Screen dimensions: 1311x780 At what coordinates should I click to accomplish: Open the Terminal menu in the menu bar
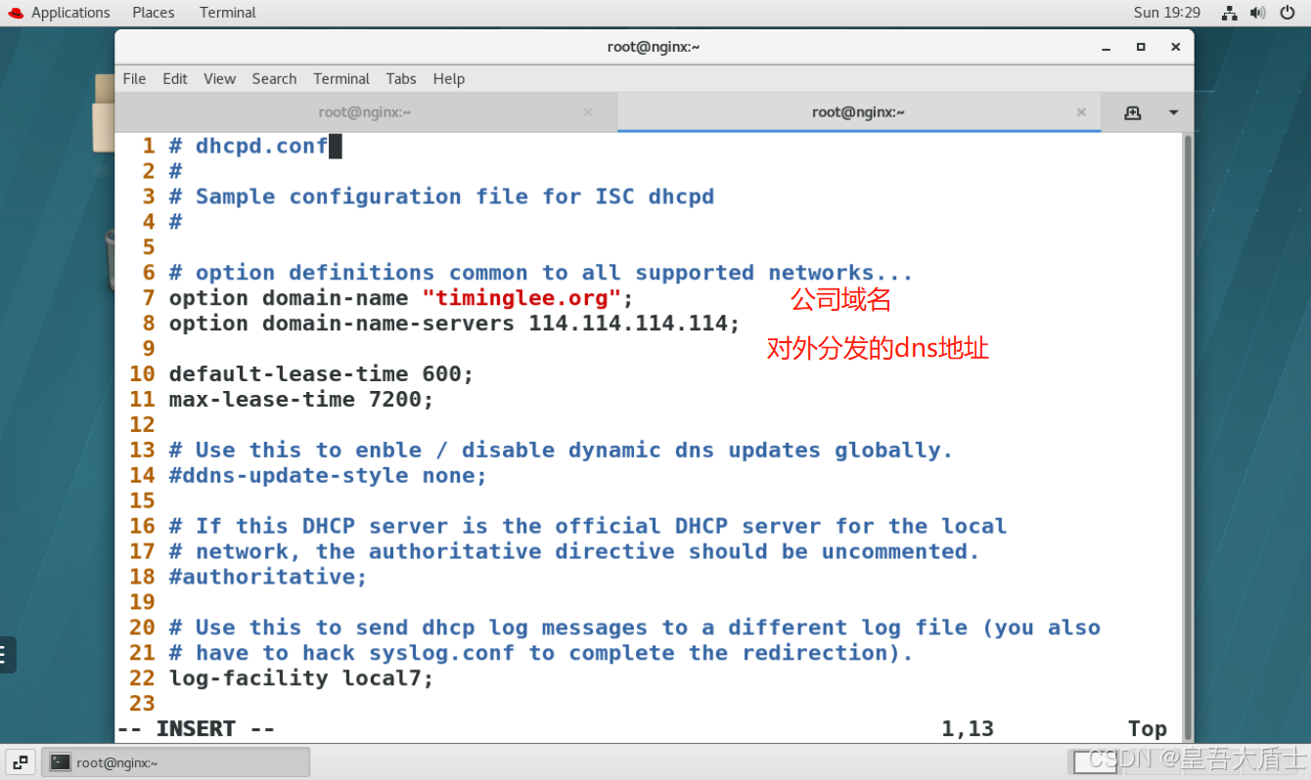coord(341,78)
